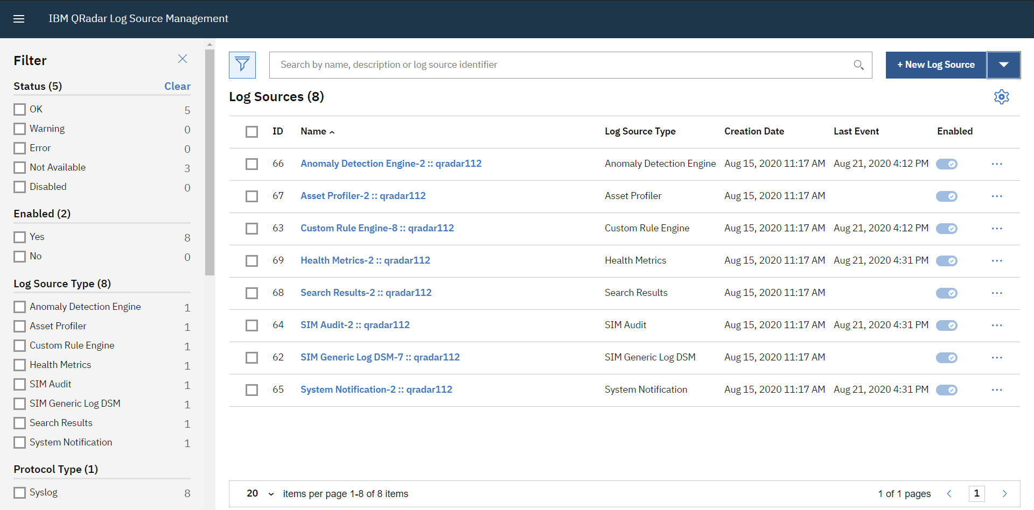Filter by Asset Profiler type
This screenshot has height=510, width=1034.
[20, 326]
